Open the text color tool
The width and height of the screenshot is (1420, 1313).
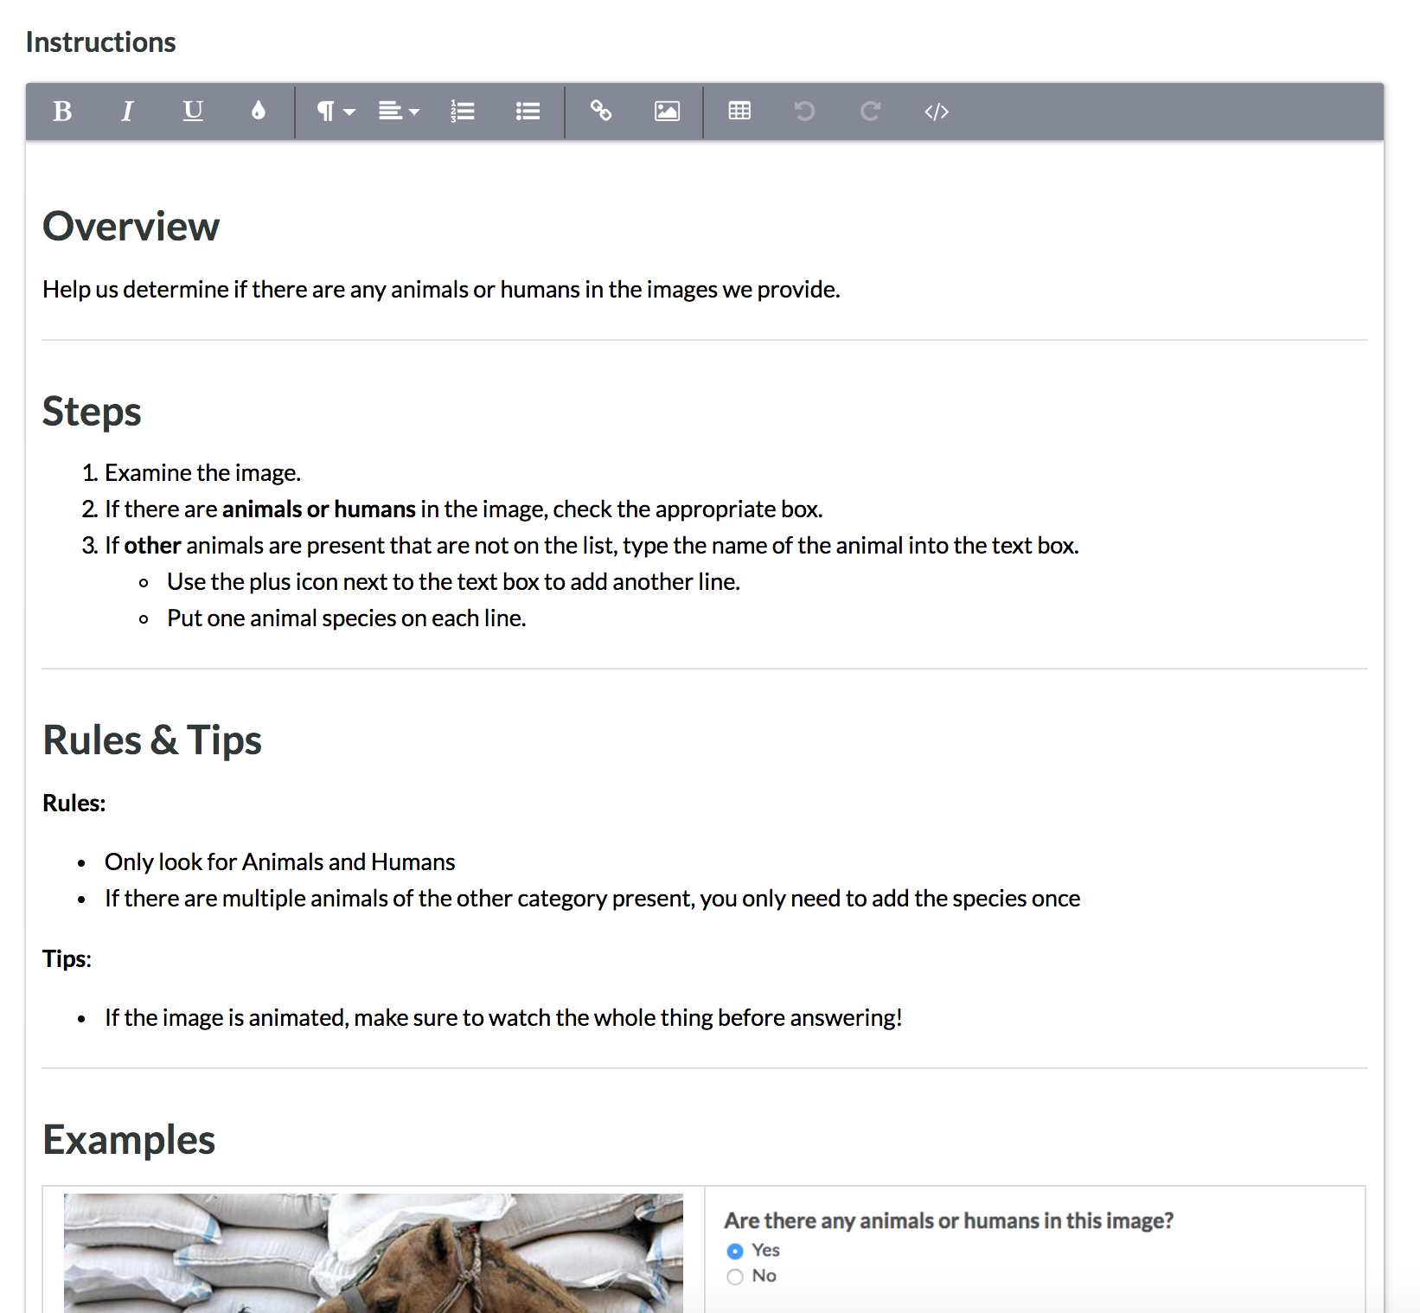tap(257, 111)
